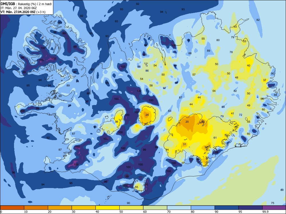
Task: Click the map value '75' in the bottom corner
Action: pos(273,203)
